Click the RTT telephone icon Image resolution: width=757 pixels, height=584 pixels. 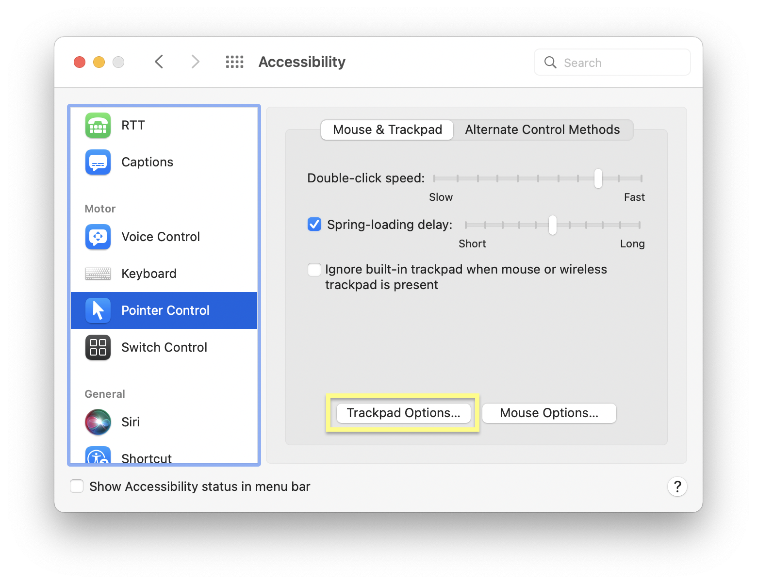[x=98, y=125]
